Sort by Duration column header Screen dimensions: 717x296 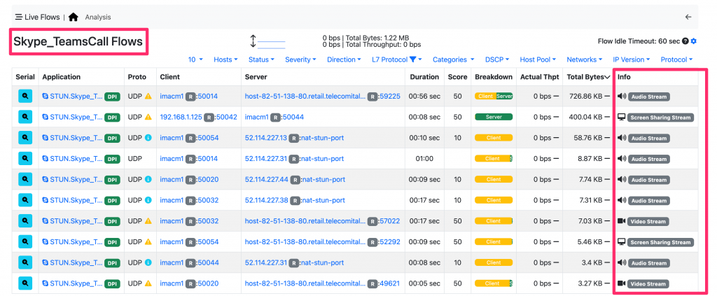pyautogui.click(x=424, y=77)
